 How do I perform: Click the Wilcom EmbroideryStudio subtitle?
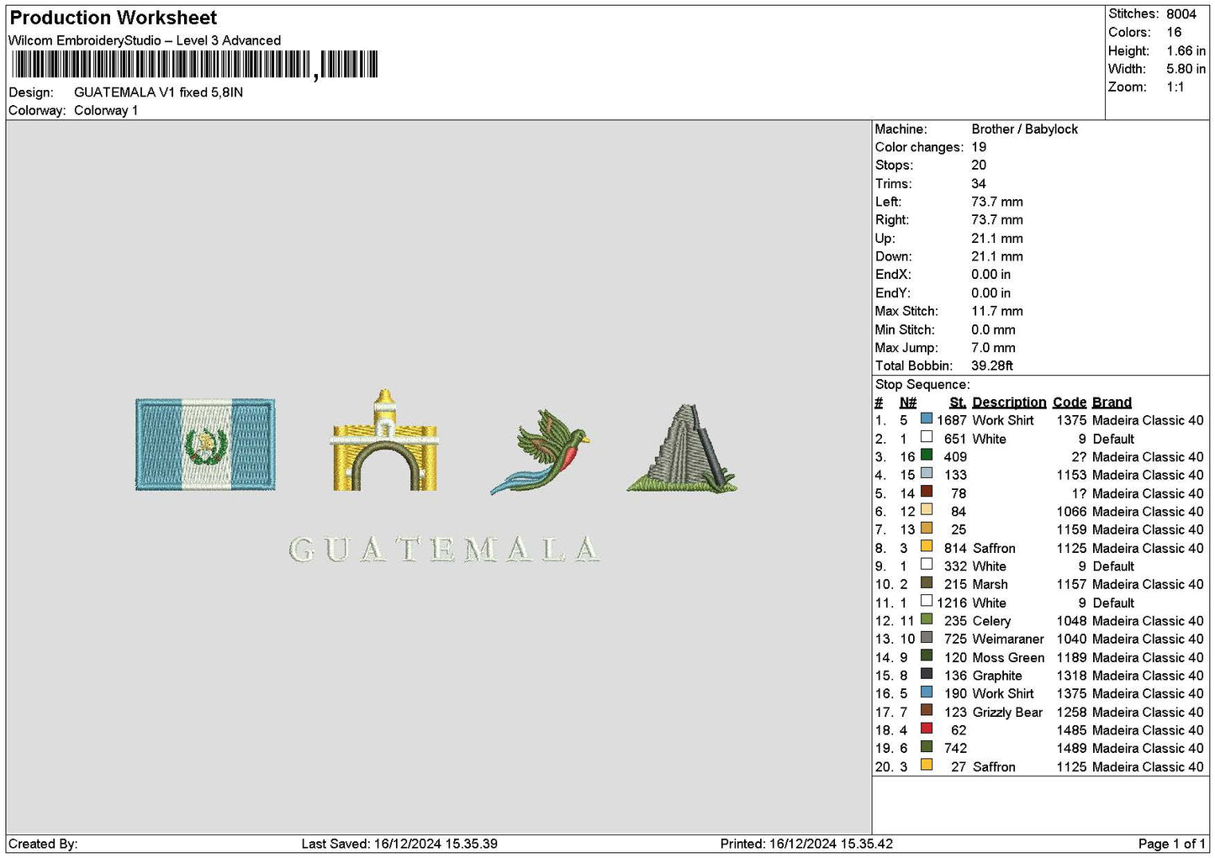pyautogui.click(x=145, y=40)
